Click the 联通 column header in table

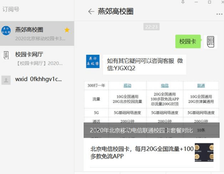[x=201, y=85]
